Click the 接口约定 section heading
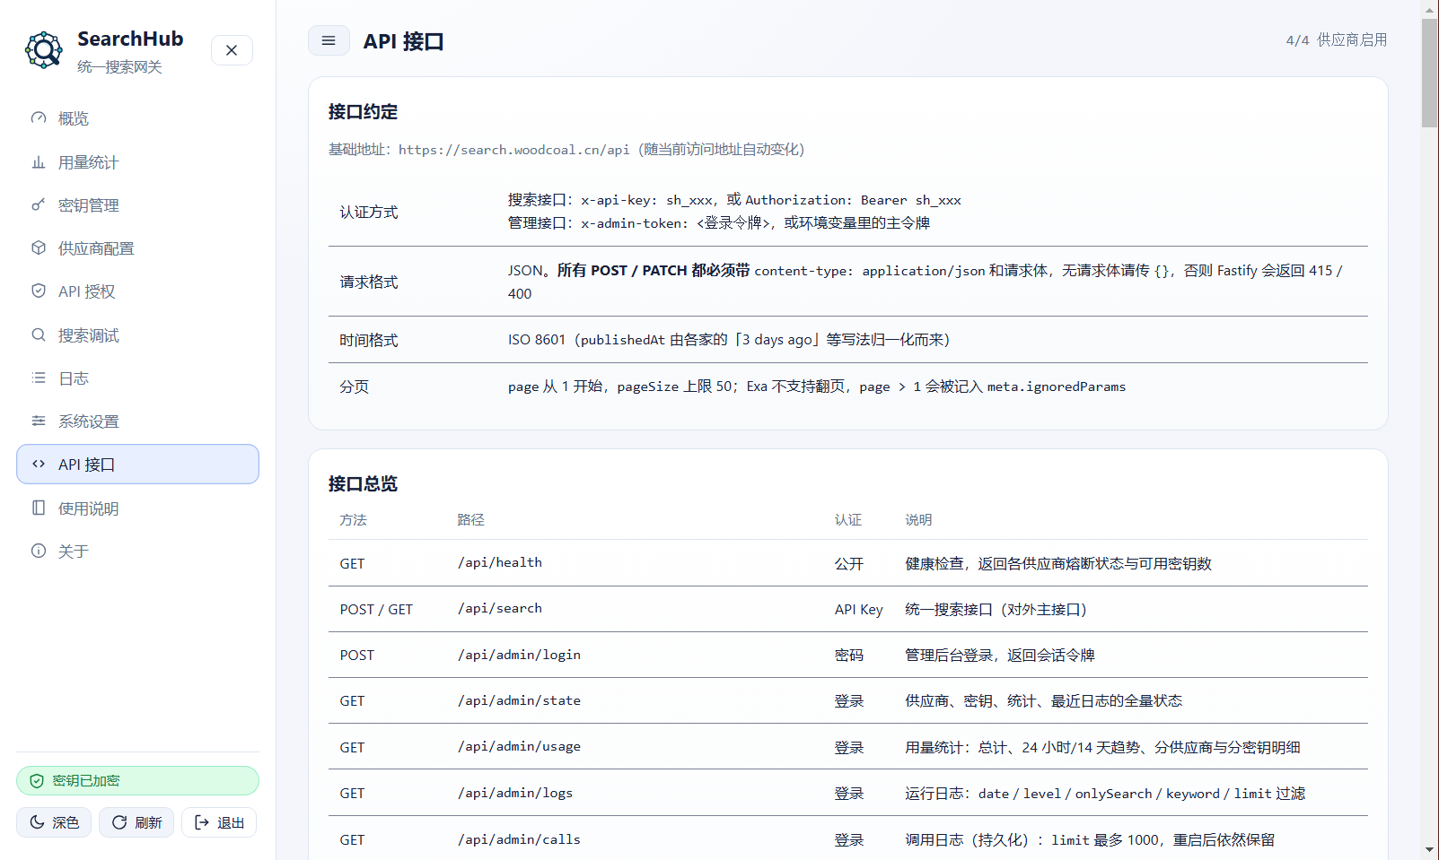 click(363, 111)
